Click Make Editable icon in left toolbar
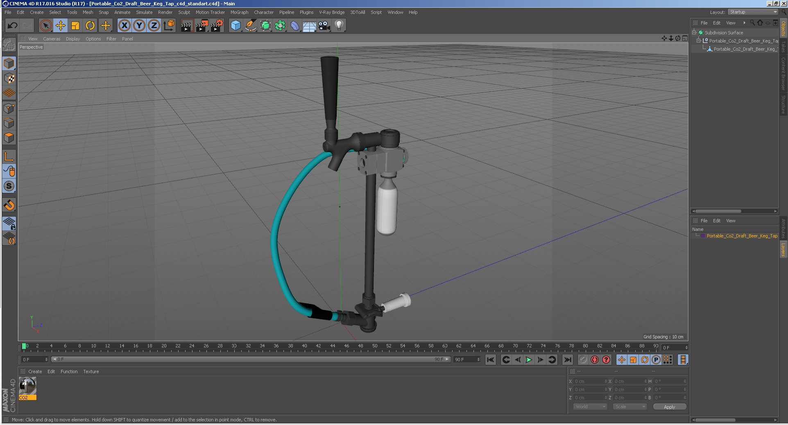This screenshot has width=788, height=425. tap(9, 45)
